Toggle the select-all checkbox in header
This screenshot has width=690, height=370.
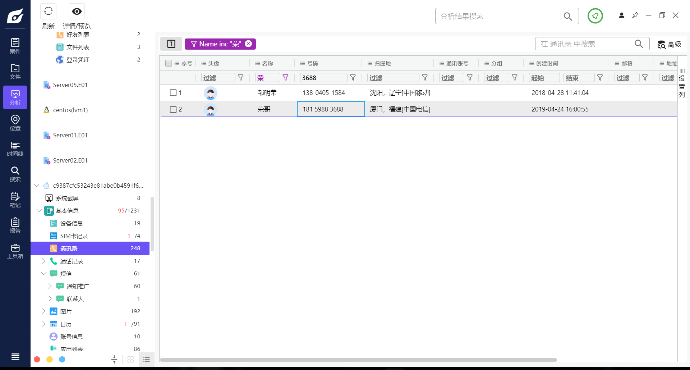168,63
